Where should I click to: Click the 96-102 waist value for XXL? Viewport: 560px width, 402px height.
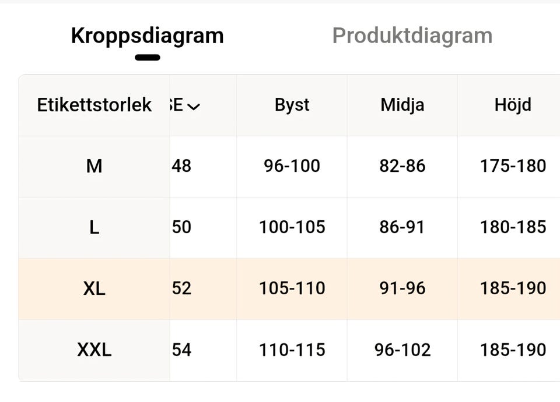402,350
